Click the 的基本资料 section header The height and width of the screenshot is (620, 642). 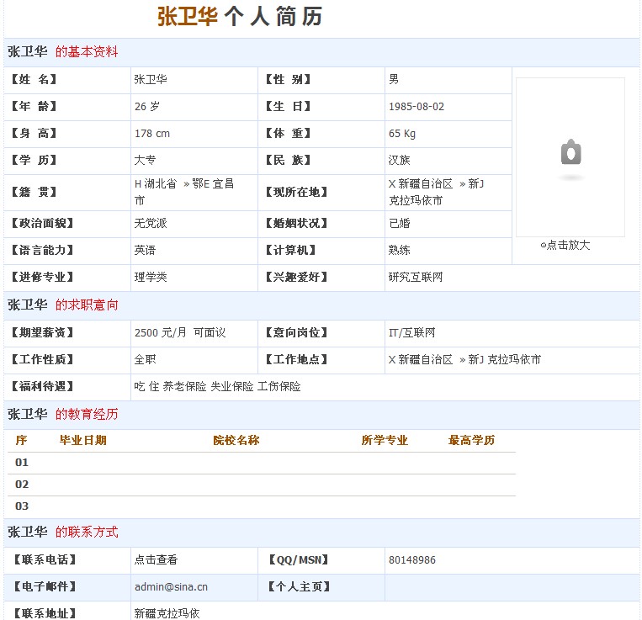pyautogui.click(x=87, y=52)
